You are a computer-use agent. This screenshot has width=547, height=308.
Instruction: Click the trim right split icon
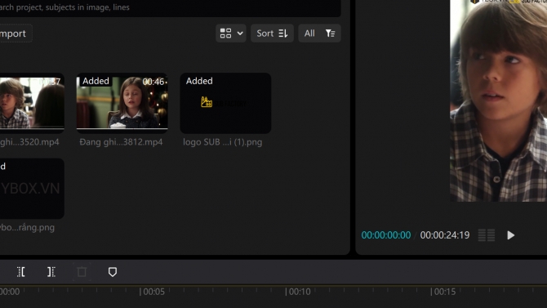point(51,272)
